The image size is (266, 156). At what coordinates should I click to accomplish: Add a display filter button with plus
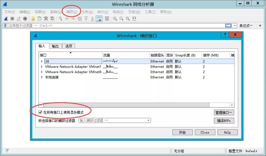click(x=260, y=26)
